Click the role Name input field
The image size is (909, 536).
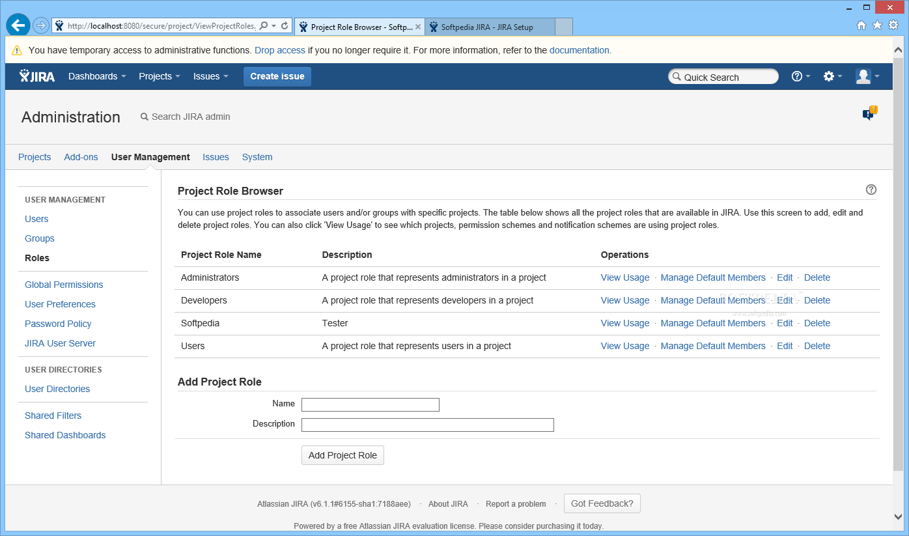pos(371,404)
